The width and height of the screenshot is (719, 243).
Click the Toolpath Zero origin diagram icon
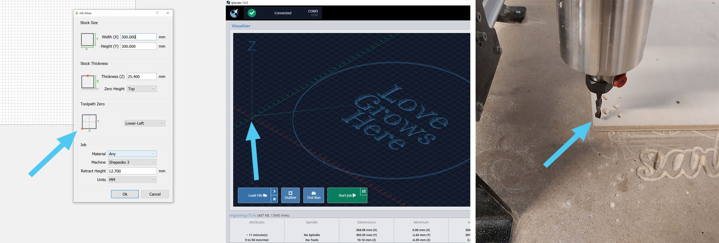point(90,122)
